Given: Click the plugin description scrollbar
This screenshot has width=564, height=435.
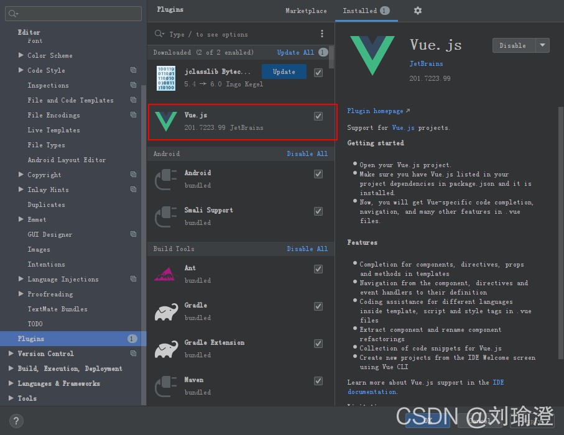Looking at the screenshot, I should [561, 233].
